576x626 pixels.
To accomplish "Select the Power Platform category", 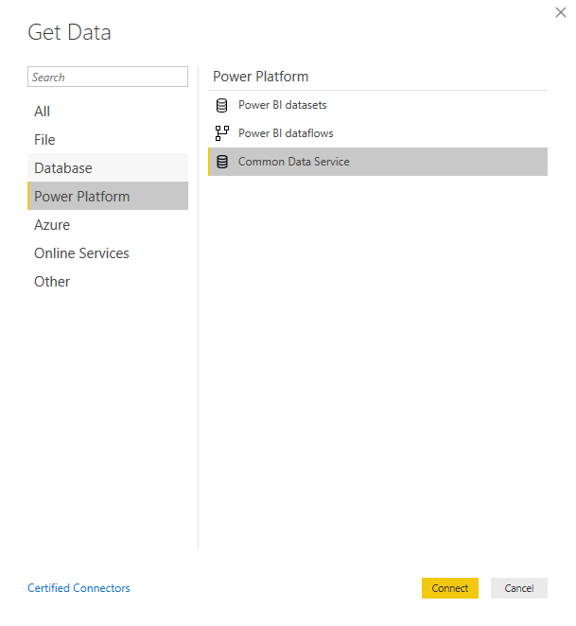I will tap(108, 196).
